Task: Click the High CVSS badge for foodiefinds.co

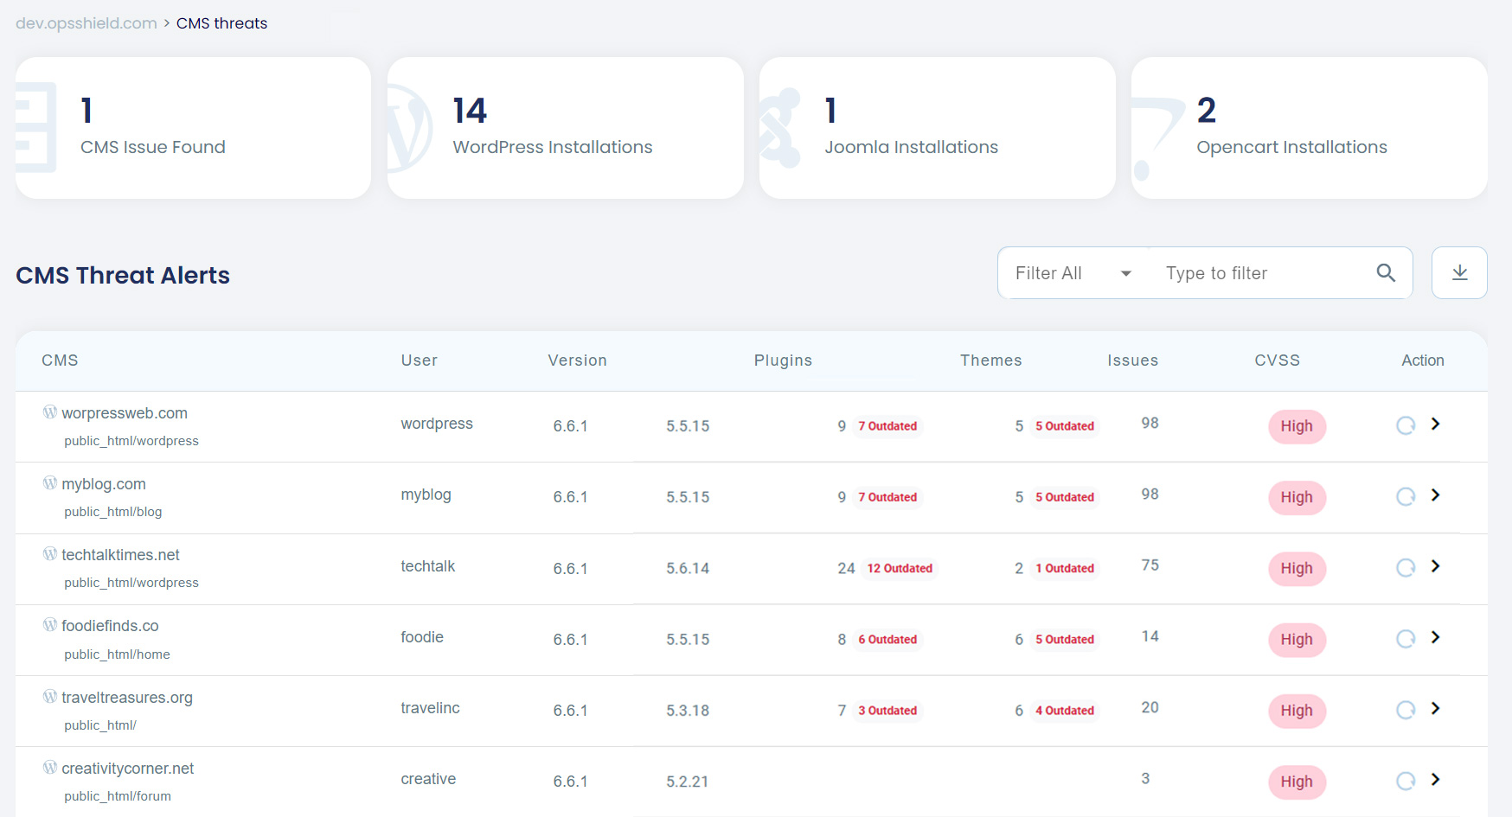Action: [1297, 640]
